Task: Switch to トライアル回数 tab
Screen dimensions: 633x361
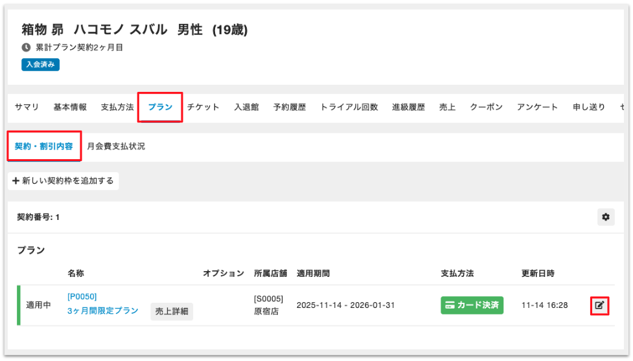Action: point(349,107)
